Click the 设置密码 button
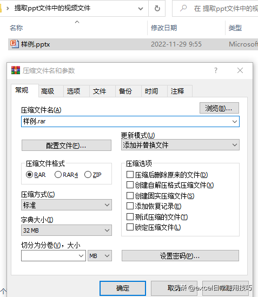This screenshot has width=258, height=297. [x=180, y=256]
